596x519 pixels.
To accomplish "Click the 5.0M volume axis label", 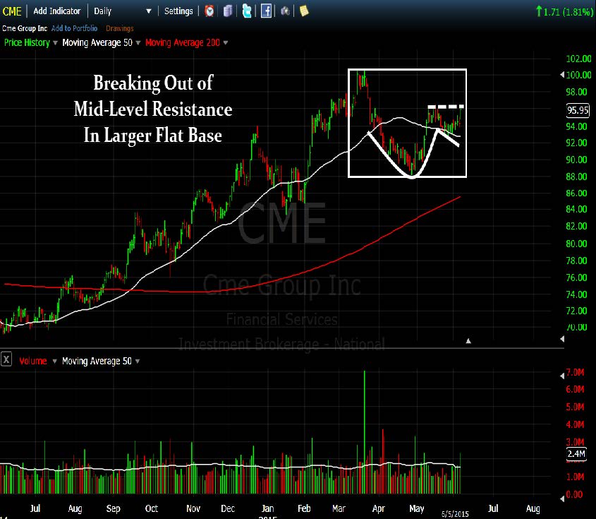I will pyautogui.click(x=575, y=407).
